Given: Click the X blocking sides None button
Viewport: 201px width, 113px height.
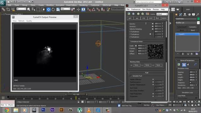Looking at the screenshot, I should tap(136, 65).
